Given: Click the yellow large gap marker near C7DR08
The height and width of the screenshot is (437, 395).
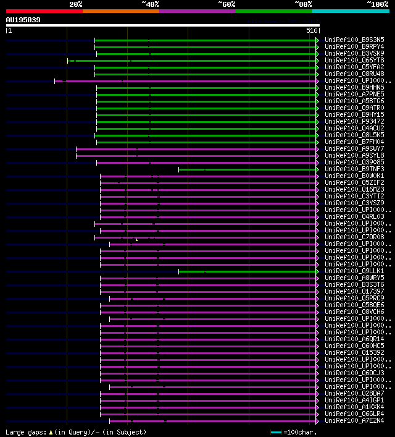Looking at the screenshot, I should pos(136,240).
